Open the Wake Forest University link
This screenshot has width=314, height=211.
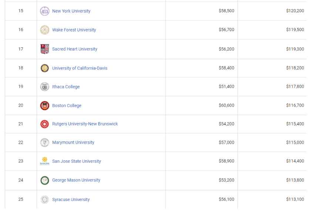[x=74, y=30]
